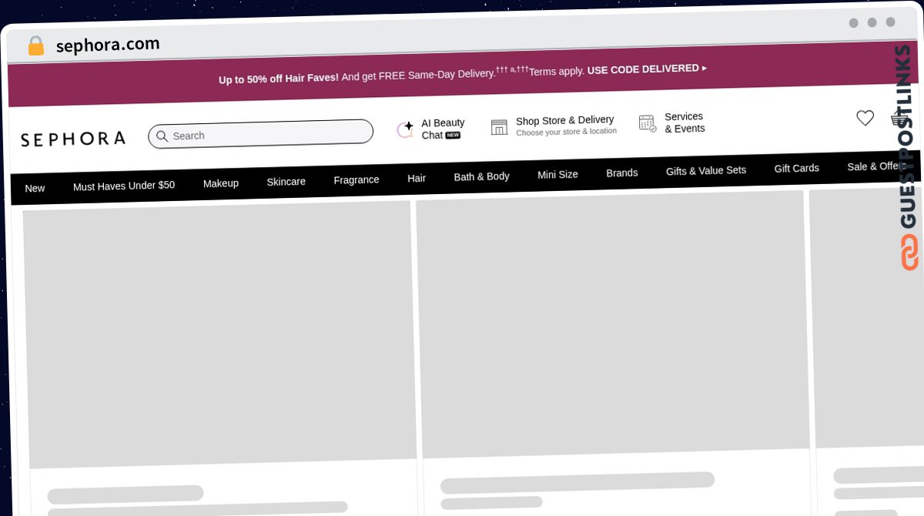Image resolution: width=924 pixels, height=516 pixels.
Task: Open the Fragrance menu
Action: pyautogui.click(x=357, y=179)
